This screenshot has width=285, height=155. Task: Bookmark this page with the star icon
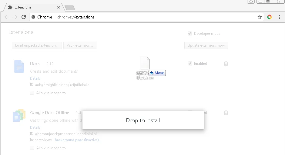[x=260, y=17]
